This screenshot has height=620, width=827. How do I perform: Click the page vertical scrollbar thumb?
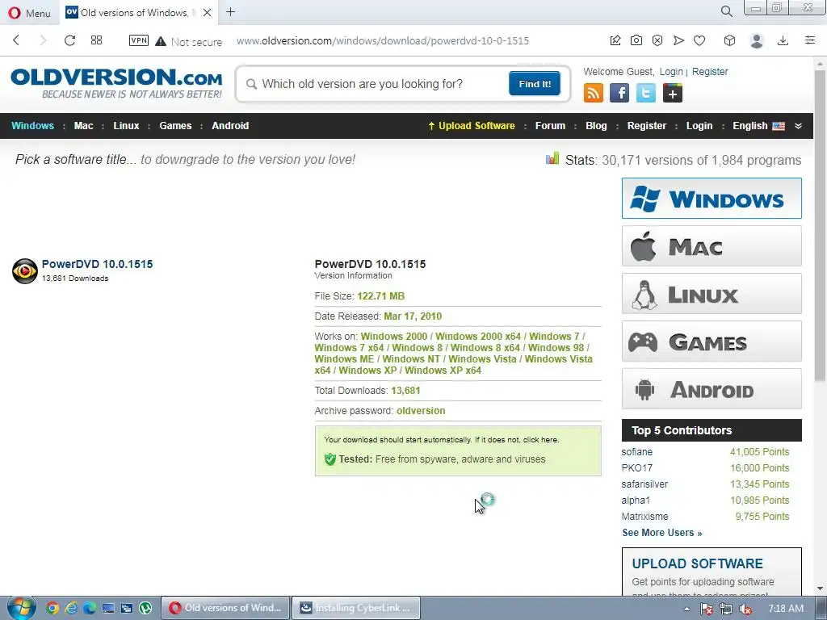pyautogui.click(x=820, y=224)
